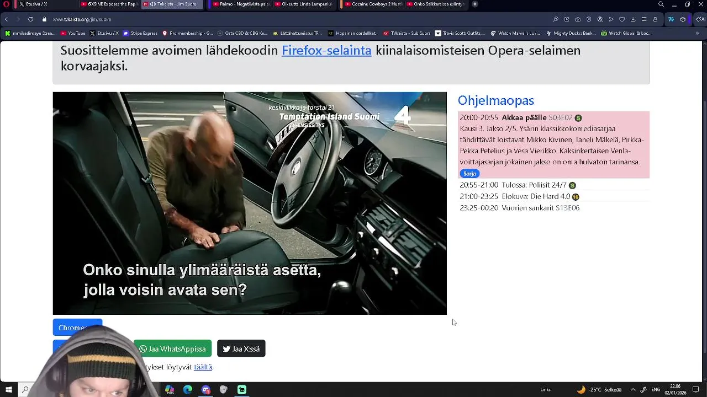This screenshot has width=707, height=397.
Task: Open the notification center icon
Action: pos(696,389)
